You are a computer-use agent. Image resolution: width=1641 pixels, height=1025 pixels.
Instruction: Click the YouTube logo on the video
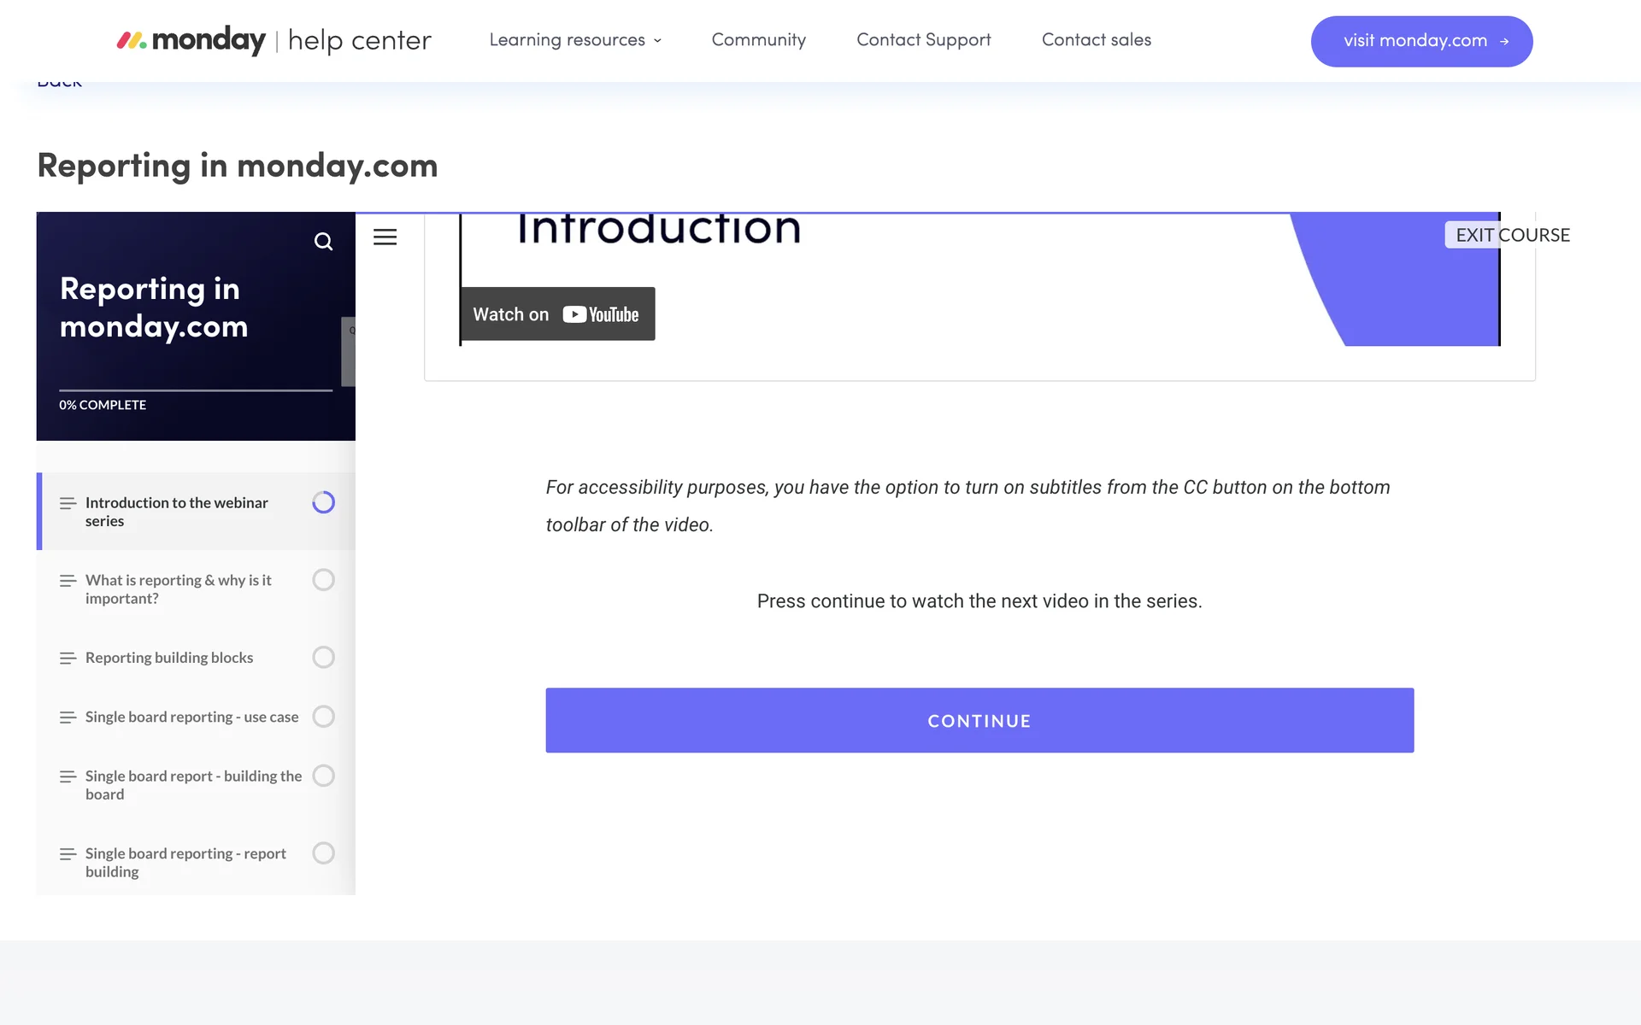tap(601, 314)
